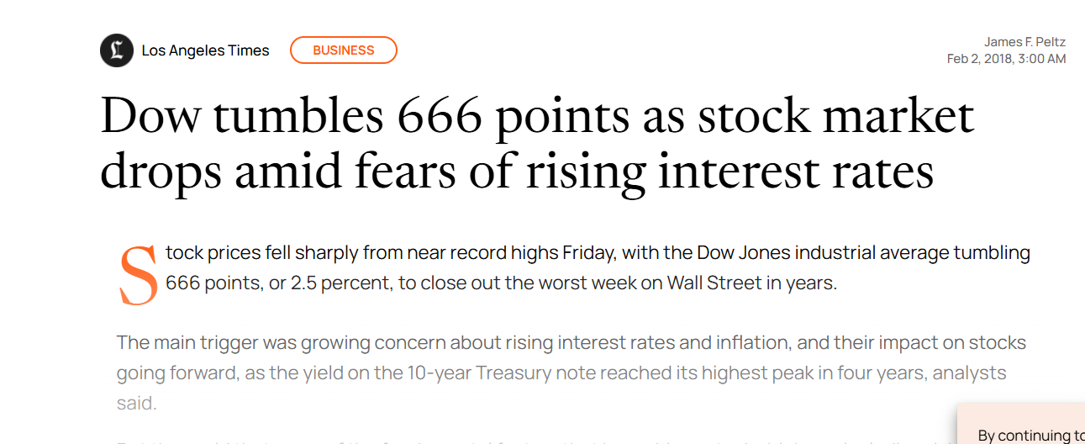Click the trailing word 'said.' in the article
The image size is (1085, 444).
pos(136,403)
